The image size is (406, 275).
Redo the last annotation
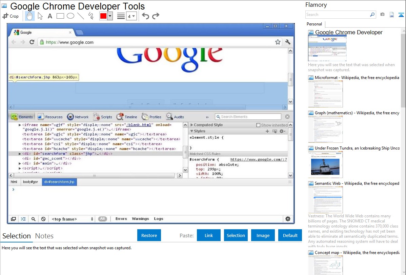(x=156, y=16)
